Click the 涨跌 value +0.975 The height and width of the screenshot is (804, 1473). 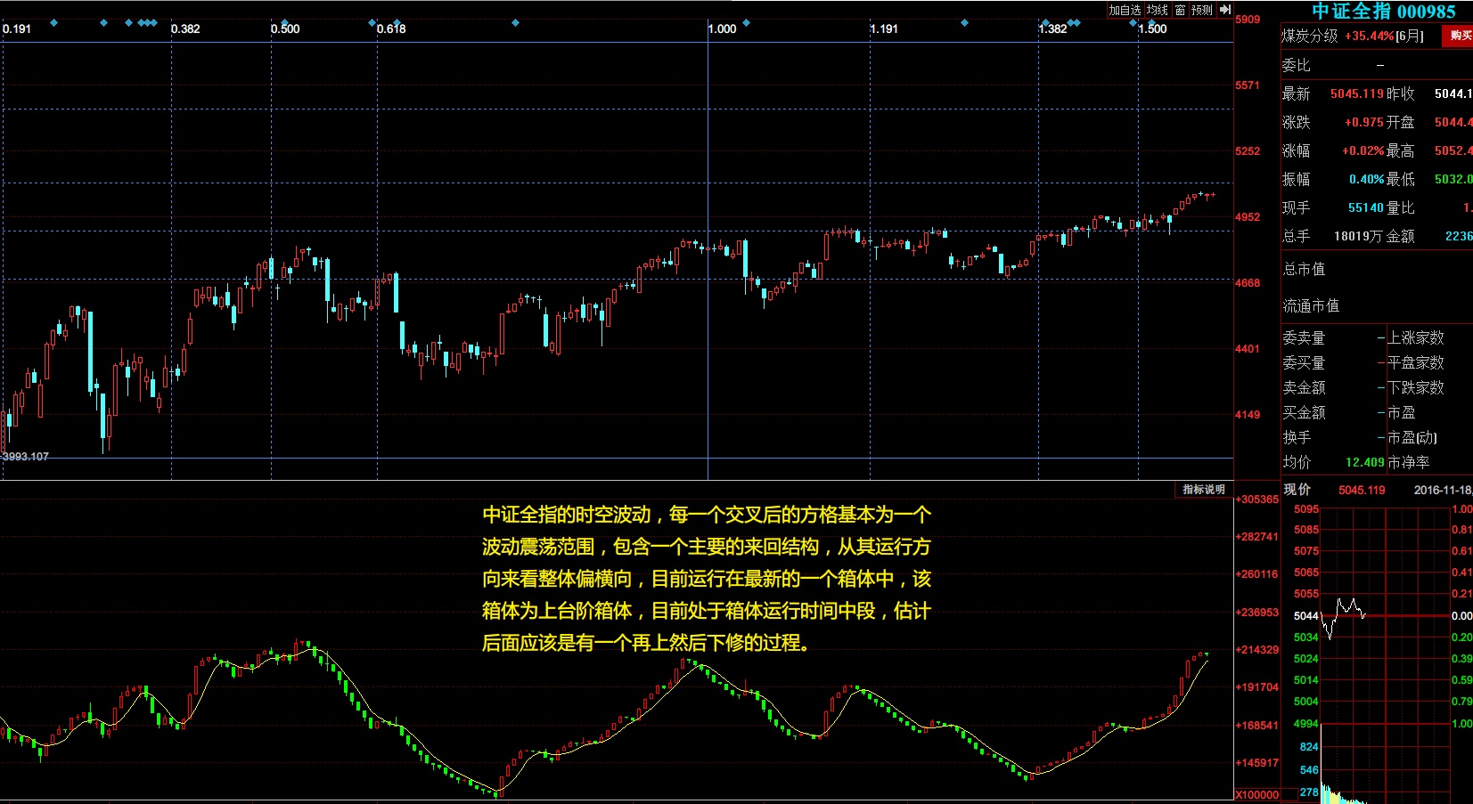point(1363,122)
